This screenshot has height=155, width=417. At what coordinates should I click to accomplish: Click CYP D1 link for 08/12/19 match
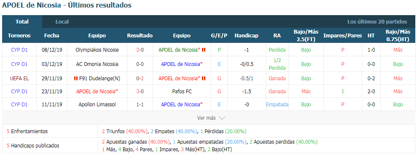click(19, 50)
